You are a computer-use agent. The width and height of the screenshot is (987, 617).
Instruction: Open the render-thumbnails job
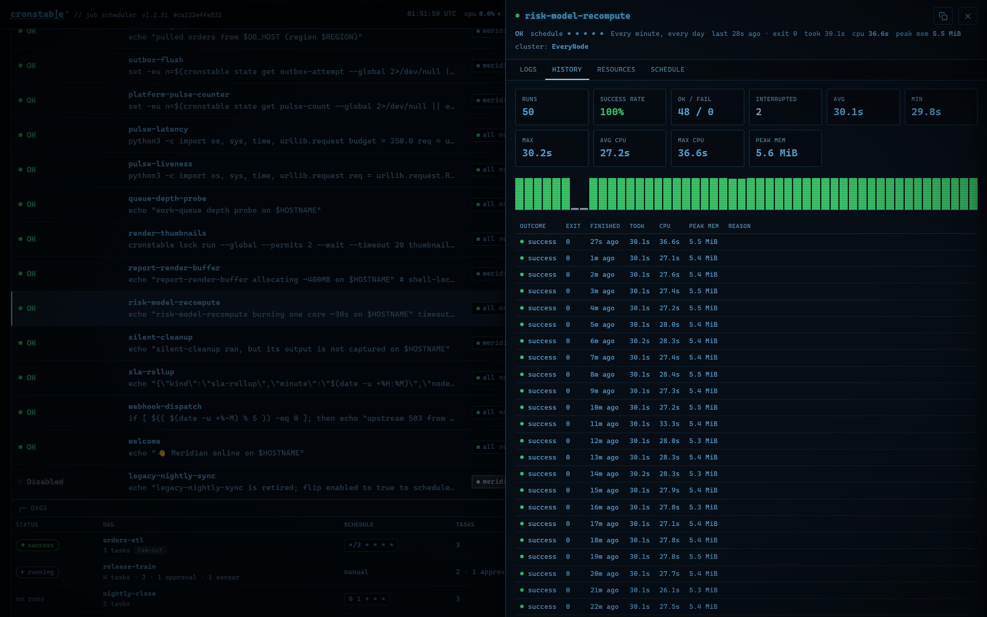(258, 239)
